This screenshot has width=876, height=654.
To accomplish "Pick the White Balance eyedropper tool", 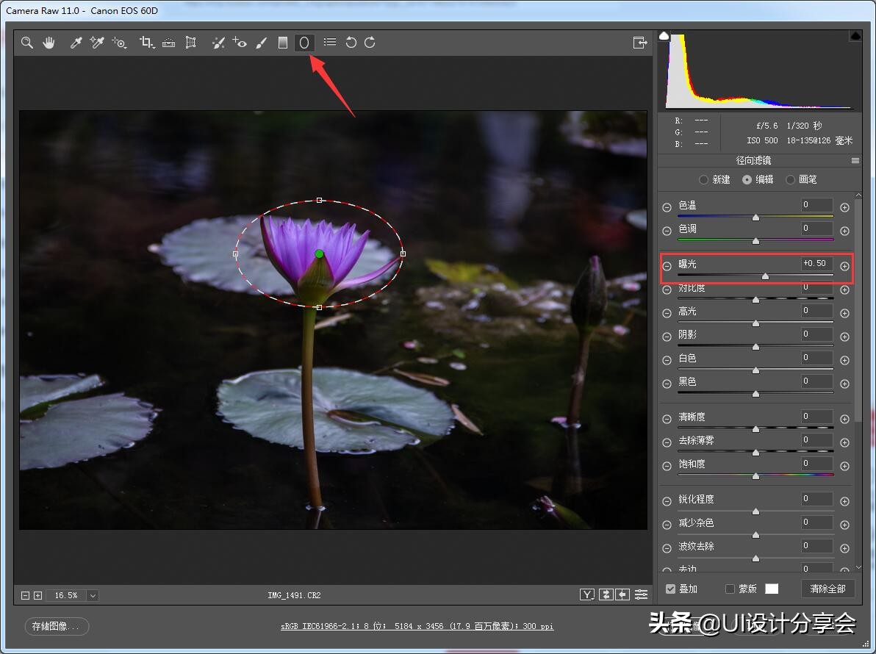I will (76, 43).
